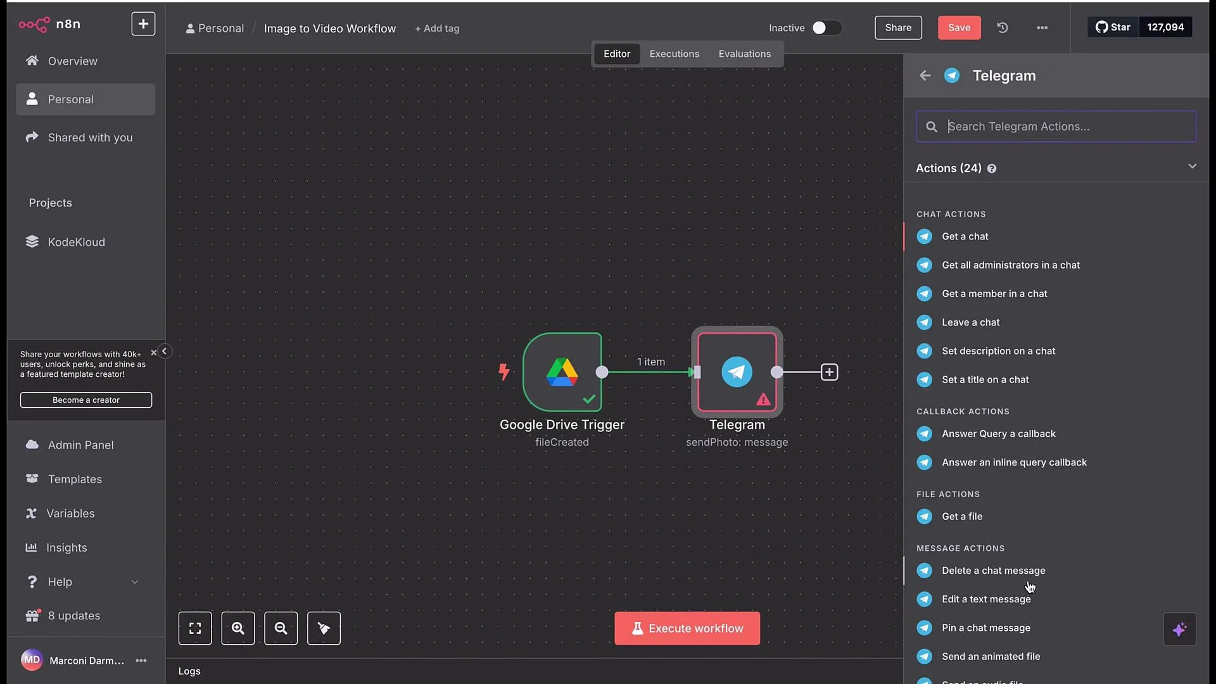This screenshot has width=1216, height=684.
Task: Open the Logs panel
Action: click(x=189, y=671)
